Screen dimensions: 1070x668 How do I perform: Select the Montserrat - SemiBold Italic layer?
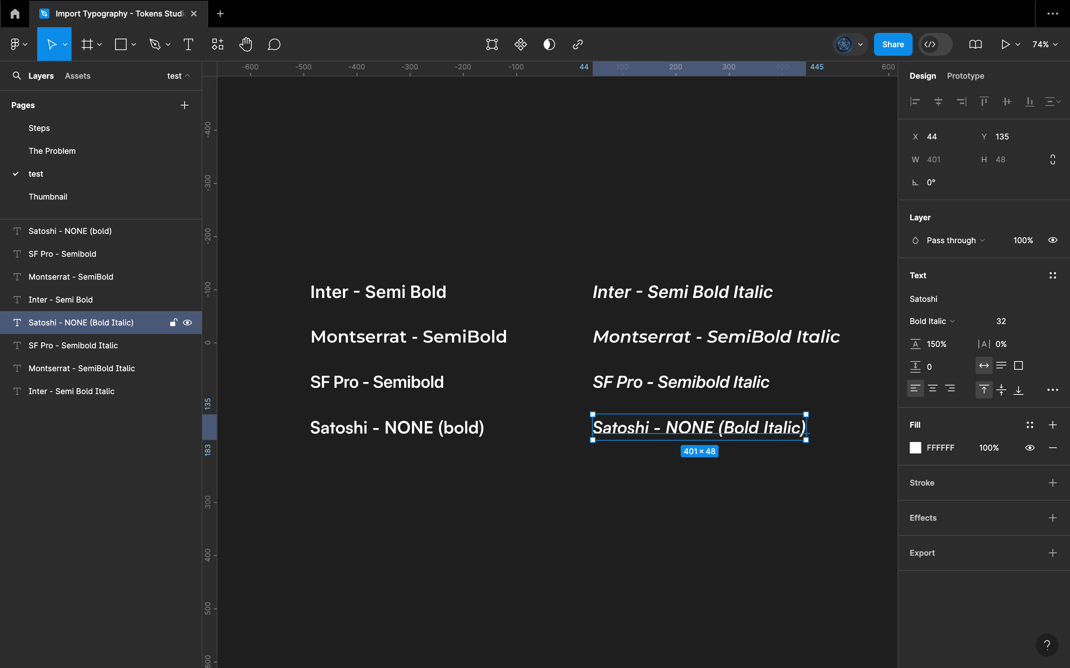point(82,368)
